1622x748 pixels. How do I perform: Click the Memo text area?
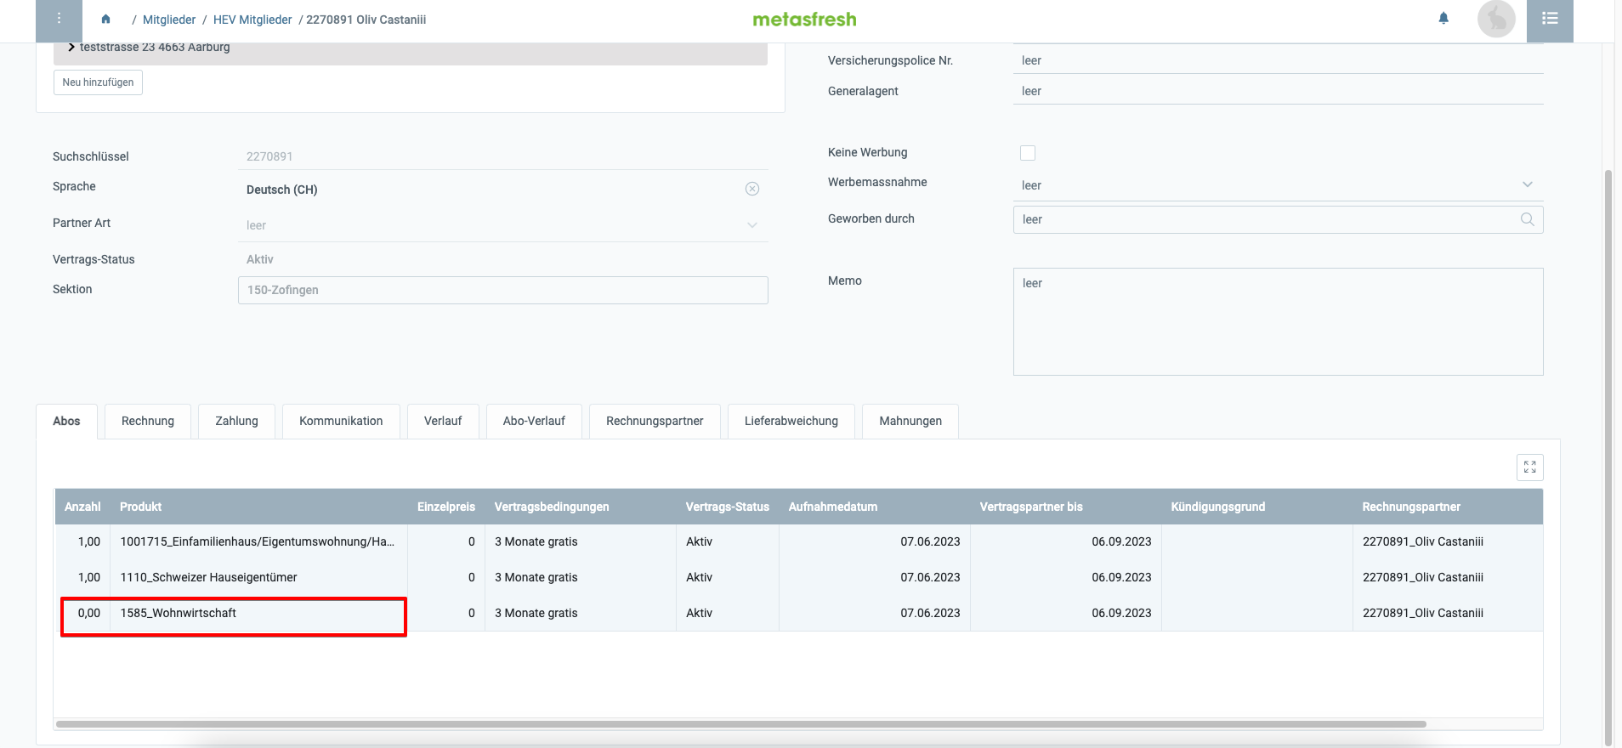tap(1279, 322)
